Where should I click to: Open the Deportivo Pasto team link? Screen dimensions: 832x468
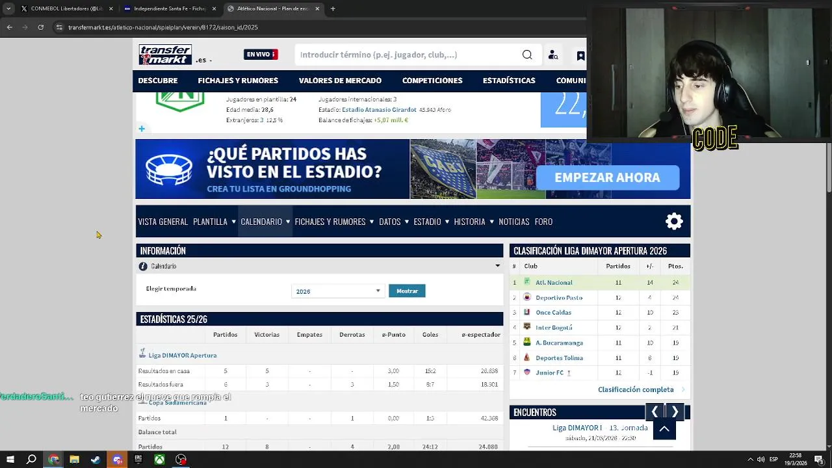[559, 298]
